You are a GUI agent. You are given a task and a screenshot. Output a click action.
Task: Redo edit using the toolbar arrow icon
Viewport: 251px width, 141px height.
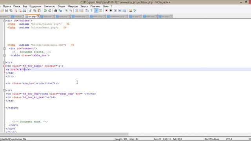coord(50,11)
